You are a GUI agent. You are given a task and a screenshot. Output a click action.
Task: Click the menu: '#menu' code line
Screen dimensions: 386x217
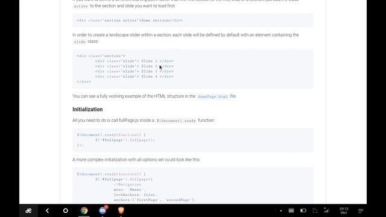click(x=130, y=190)
